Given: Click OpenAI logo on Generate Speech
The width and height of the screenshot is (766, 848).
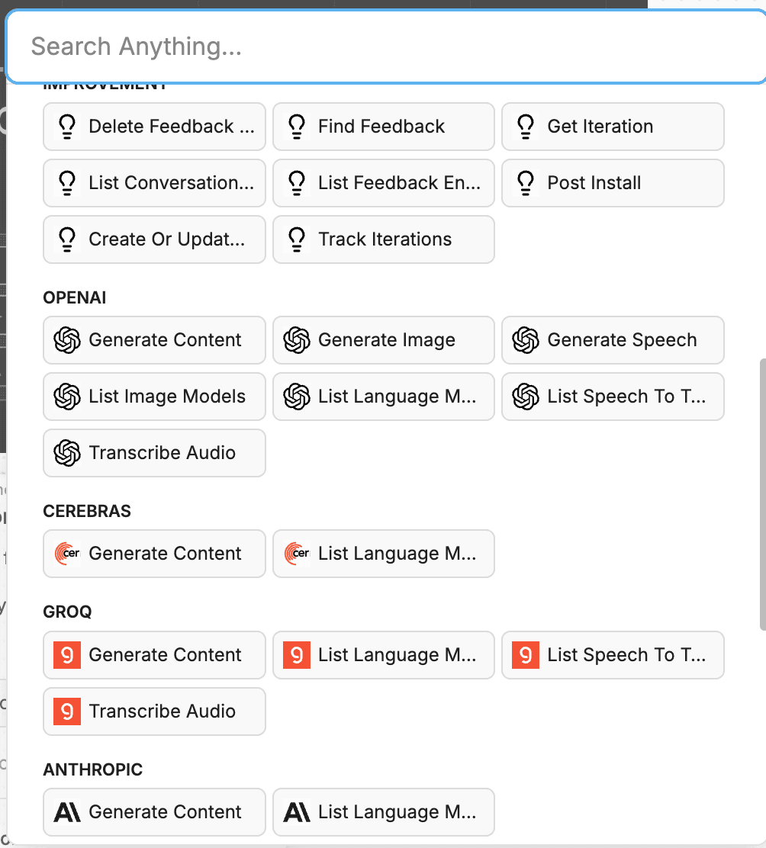Looking at the screenshot, I should (x=526, y=340).
